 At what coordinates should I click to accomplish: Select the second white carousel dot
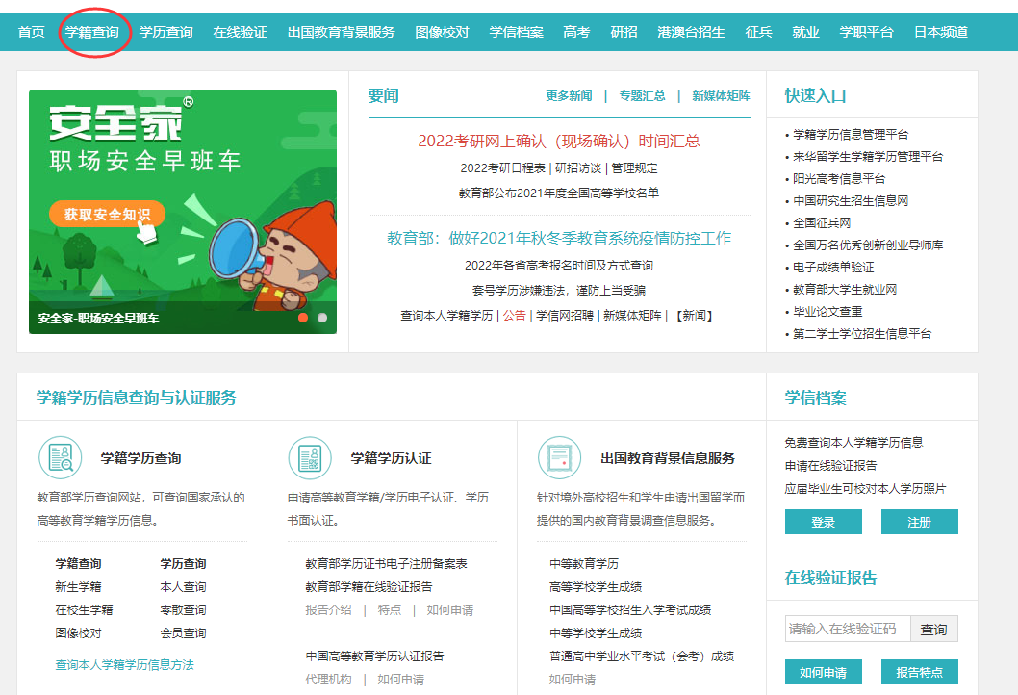(322, 318)
